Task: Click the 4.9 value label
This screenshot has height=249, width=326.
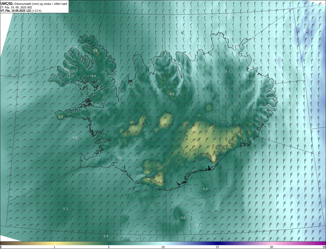Action: point(205,189)
